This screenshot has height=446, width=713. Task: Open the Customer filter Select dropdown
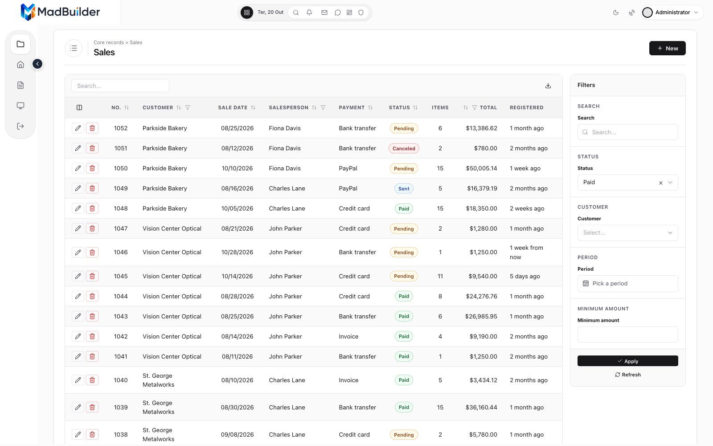(627, 233)
